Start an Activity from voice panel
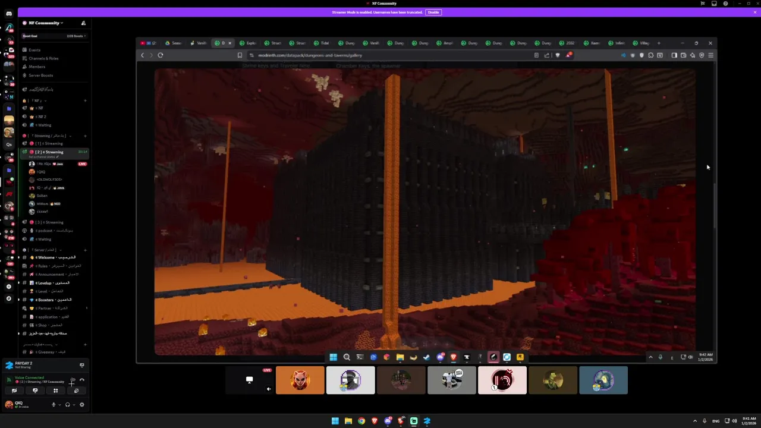Image resolution: width=761 pixels, height=428 pixels. coord(55,391)
